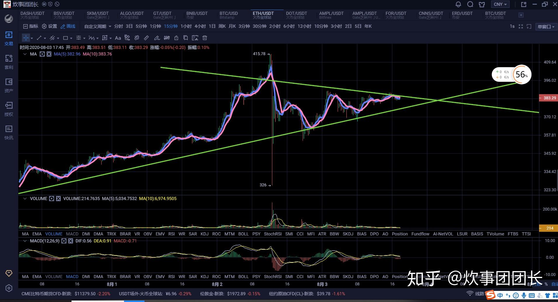Image resolution: width=558 pixels, height=302 pixels.
Task: Expand trend line tool options arrow
Action: click(45, 38)
